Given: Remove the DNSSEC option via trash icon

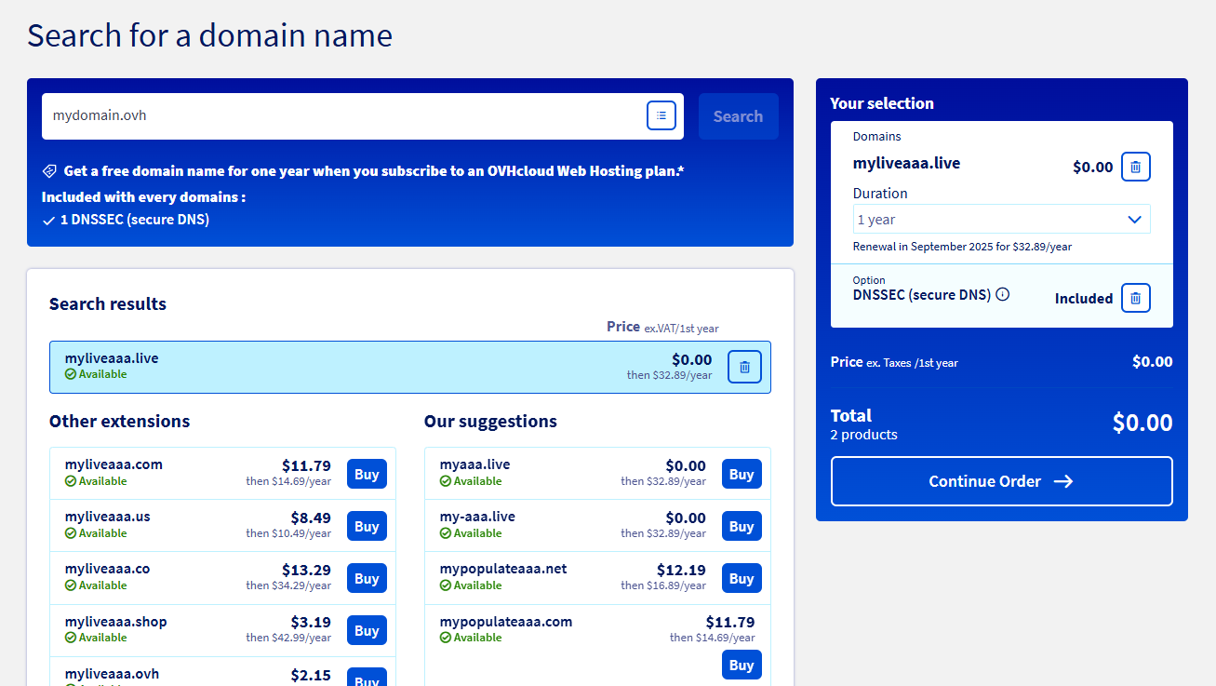Looking at the screenshot, I should coord(1135,298).
